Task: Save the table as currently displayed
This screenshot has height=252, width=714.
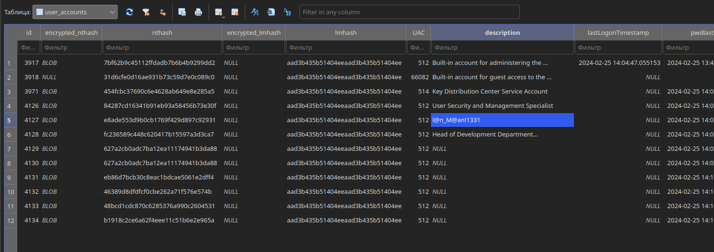Action: pos(182,12)
